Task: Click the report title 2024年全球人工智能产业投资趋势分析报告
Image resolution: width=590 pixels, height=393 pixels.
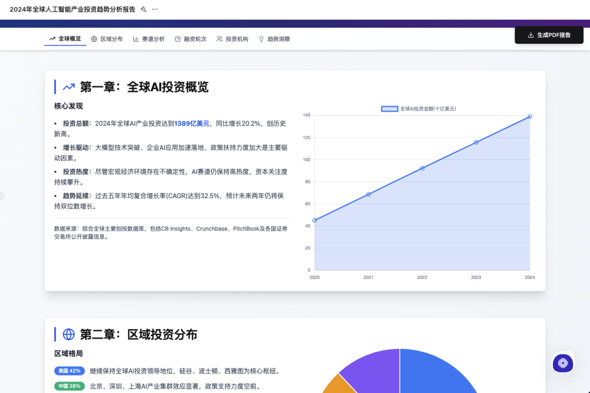Action: (x=72, y=9)
